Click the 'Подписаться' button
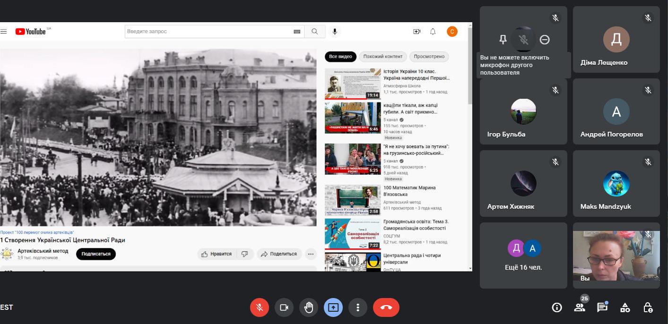 (96, 254)
